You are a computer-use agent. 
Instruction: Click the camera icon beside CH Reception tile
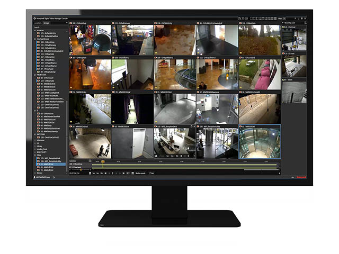(72, 57)
